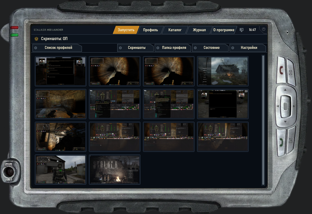Image resolution: width=312 pixels, height=214 pixels.
Task: Open the second dark tunnel screenshot thumbnail
Action: [169, 71]
